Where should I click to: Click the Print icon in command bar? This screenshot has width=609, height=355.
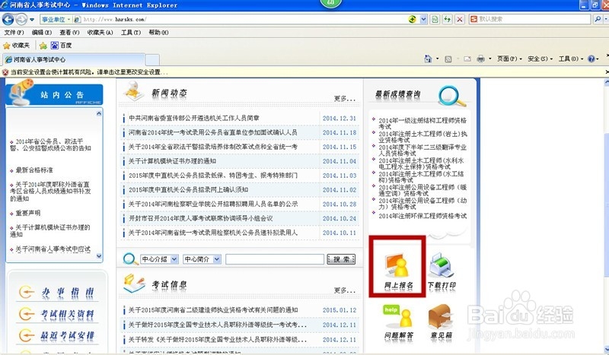(481, 59)
